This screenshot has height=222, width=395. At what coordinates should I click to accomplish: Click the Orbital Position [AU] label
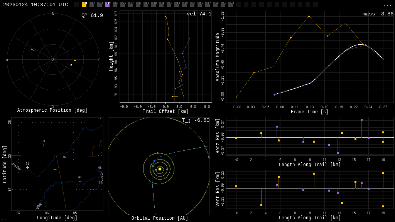coord(160,218)
